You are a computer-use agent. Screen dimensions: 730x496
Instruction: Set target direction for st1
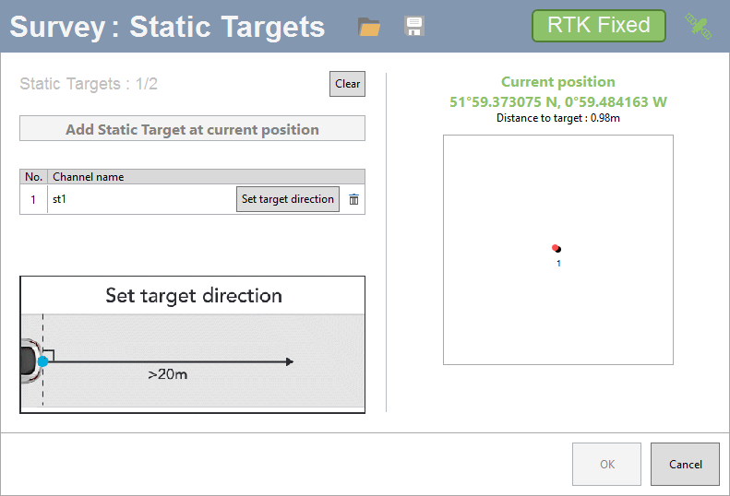point(288,199)
